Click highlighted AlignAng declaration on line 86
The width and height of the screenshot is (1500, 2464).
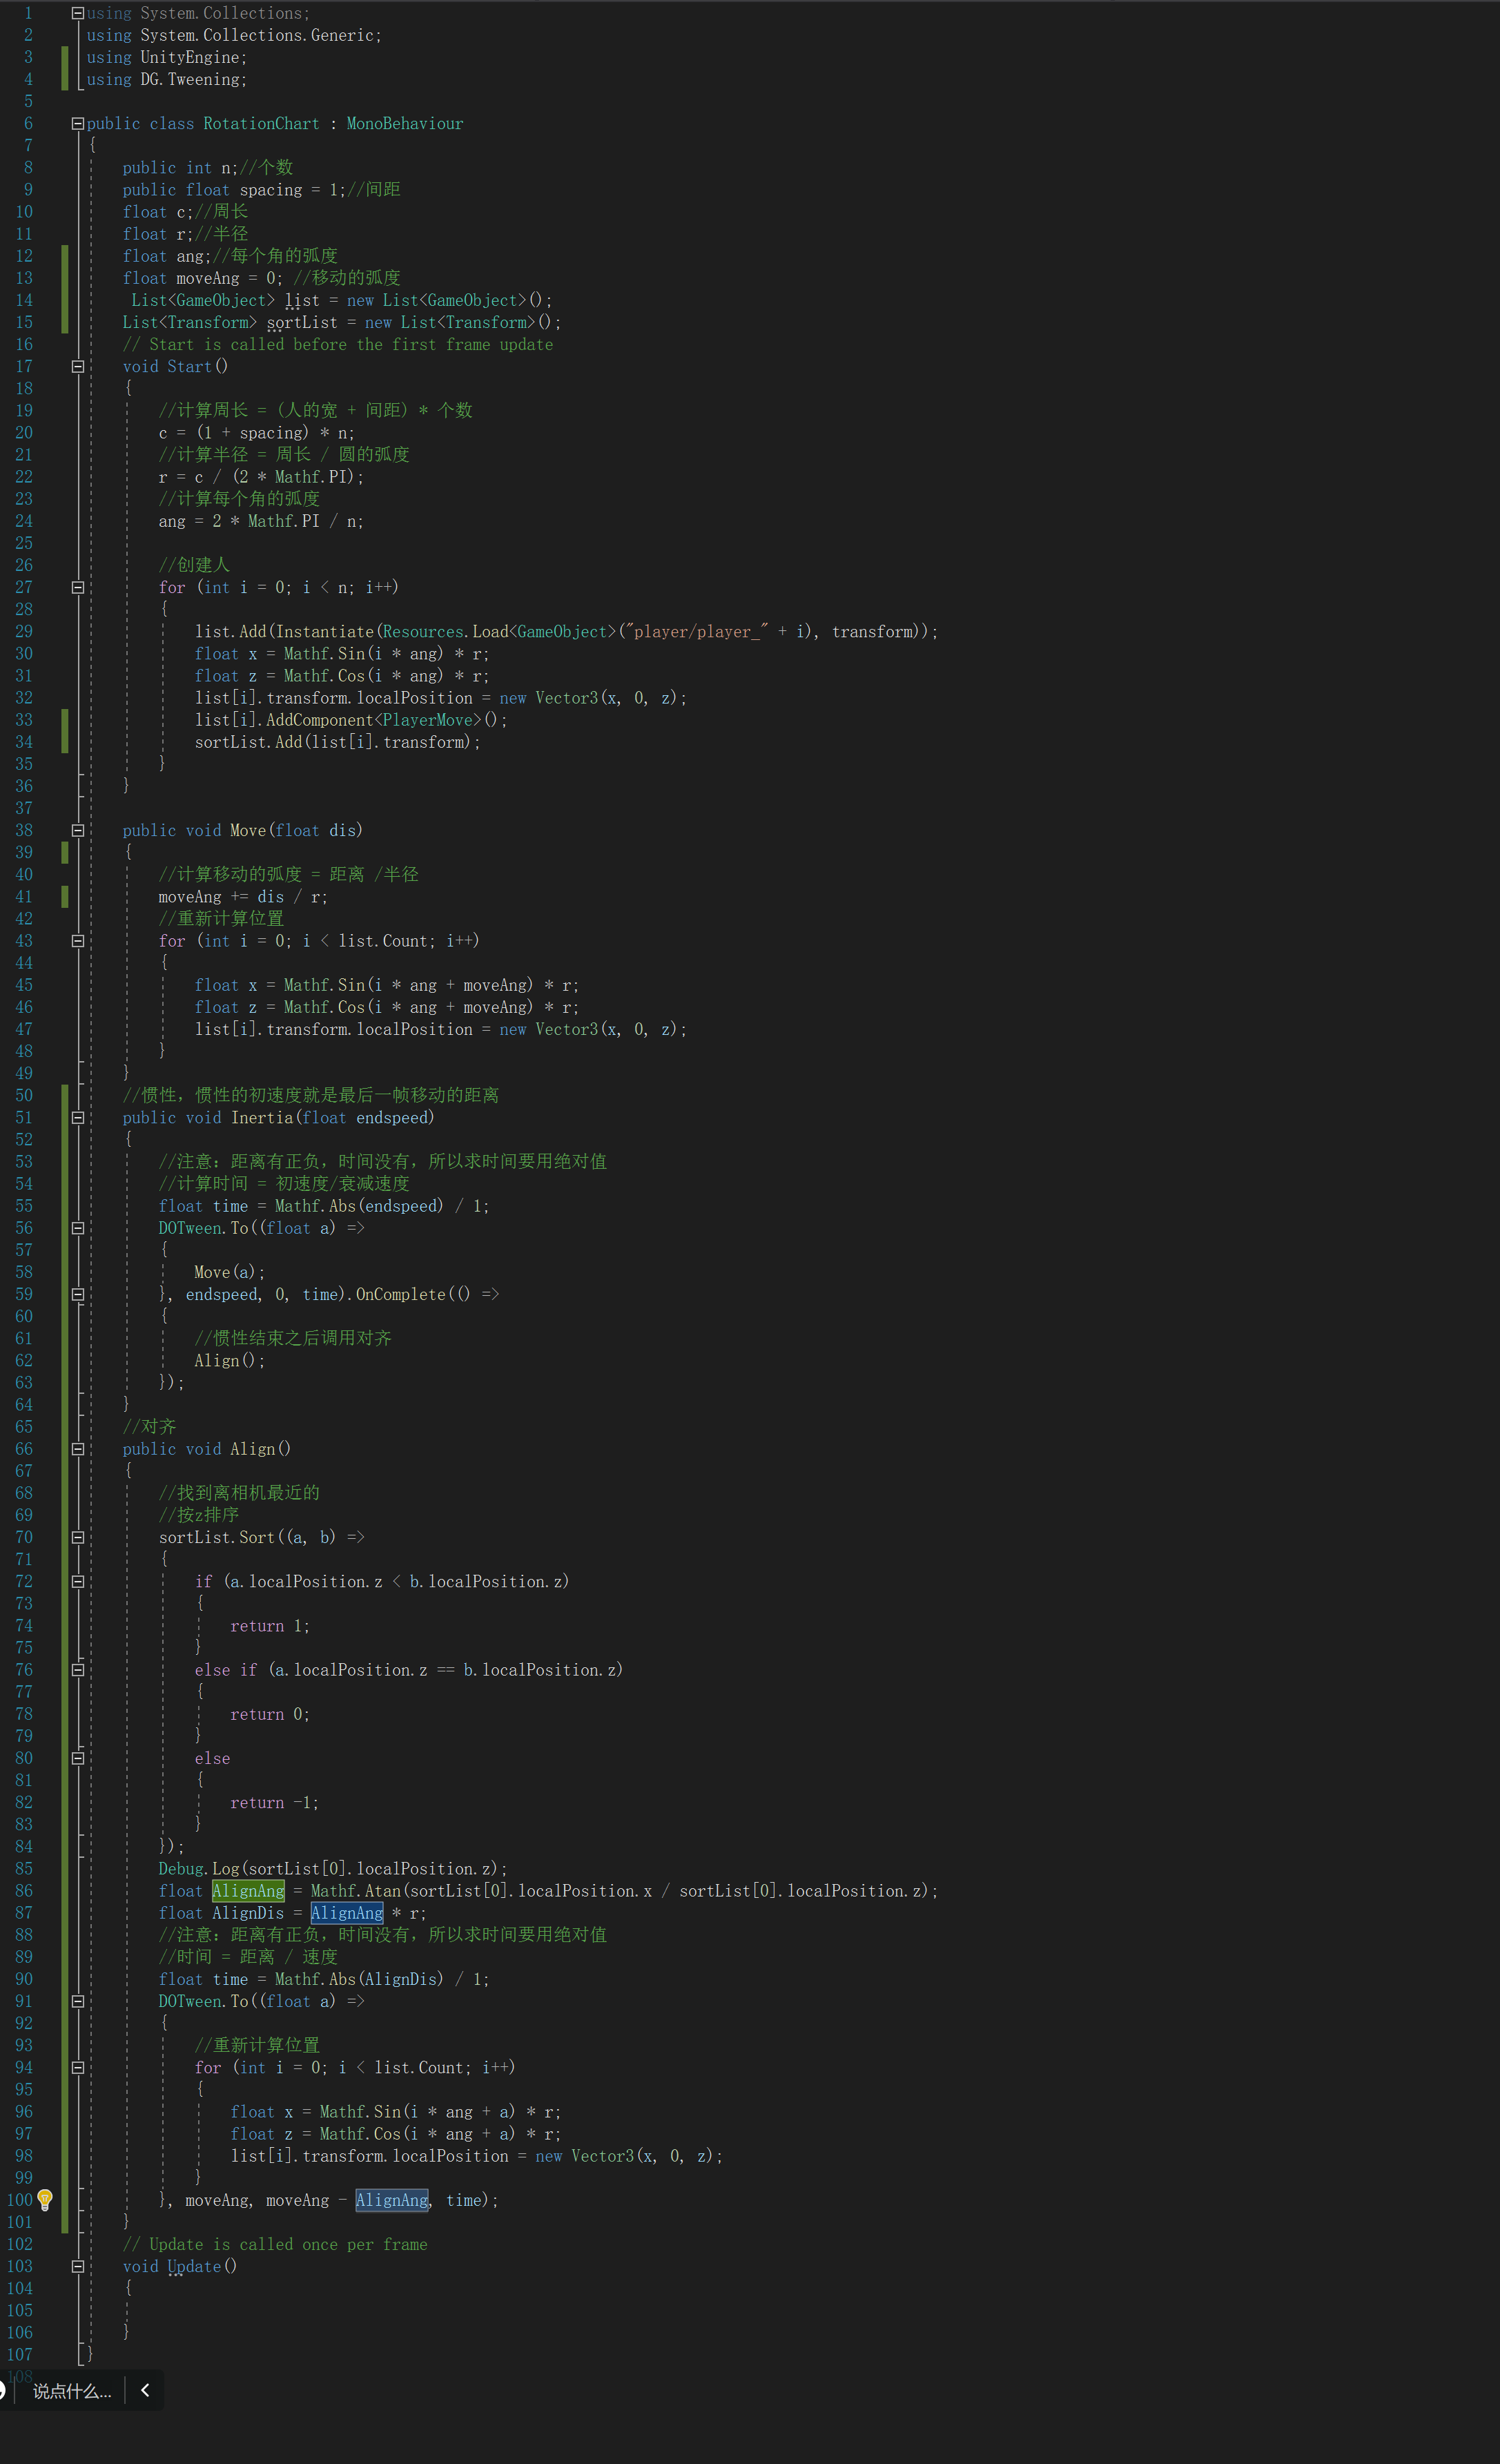248,1890
